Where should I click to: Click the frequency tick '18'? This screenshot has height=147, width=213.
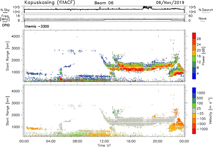pyautogui.click(x=18, y=16)
